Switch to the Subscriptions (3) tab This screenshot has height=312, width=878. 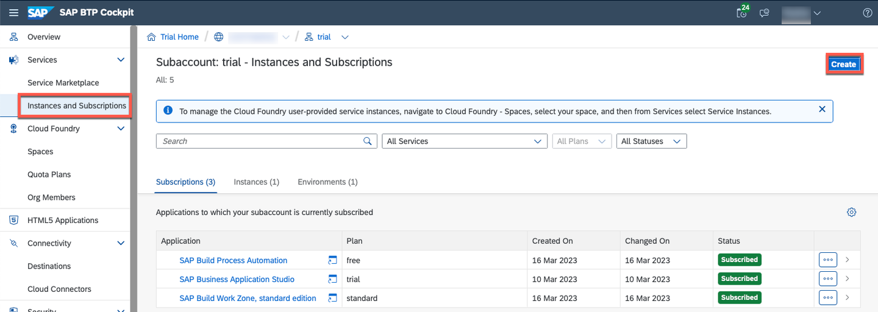185,182
